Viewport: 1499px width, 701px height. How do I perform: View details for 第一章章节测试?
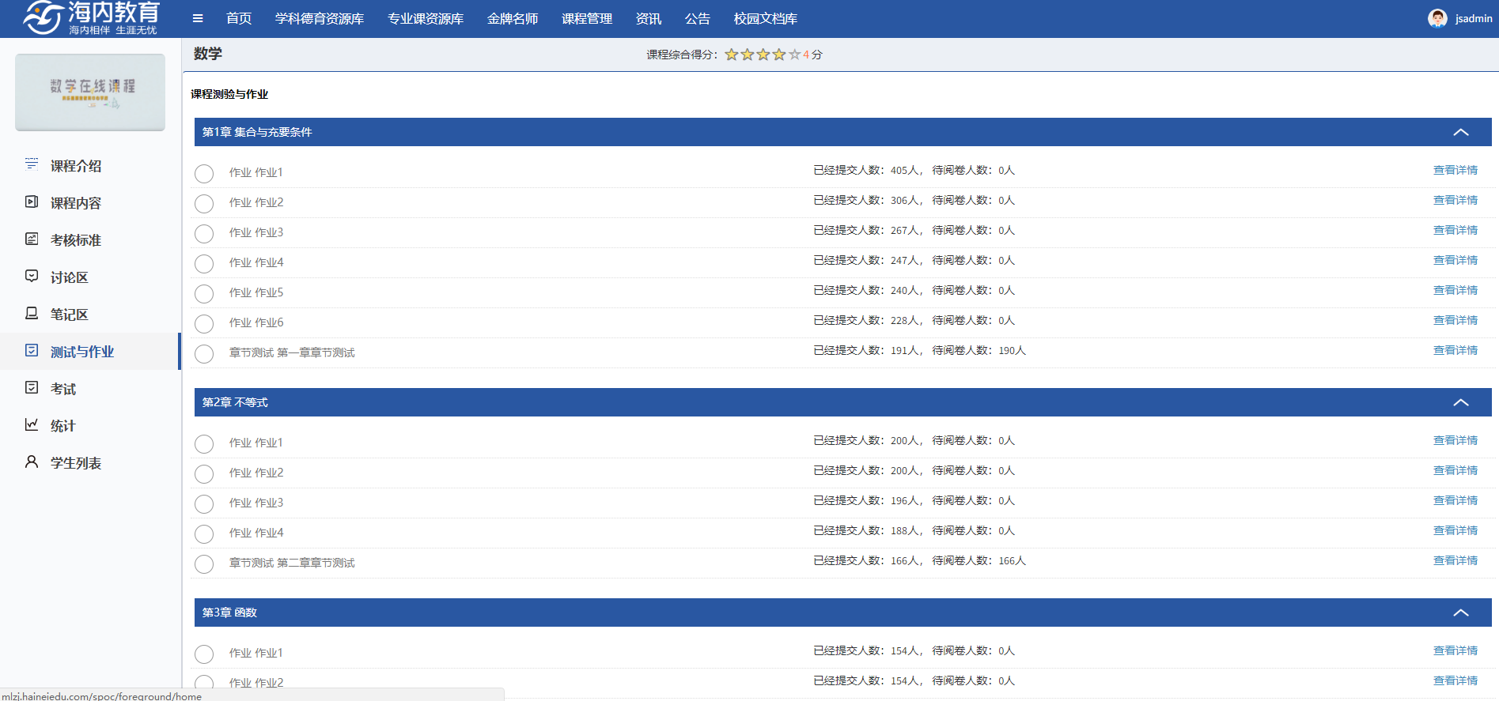[x=1455, y=350]
